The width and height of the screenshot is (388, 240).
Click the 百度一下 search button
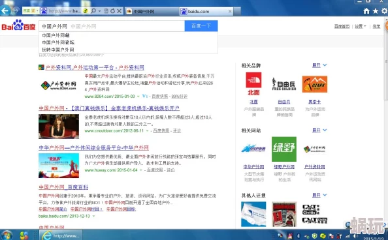click(x=201, y=26)
